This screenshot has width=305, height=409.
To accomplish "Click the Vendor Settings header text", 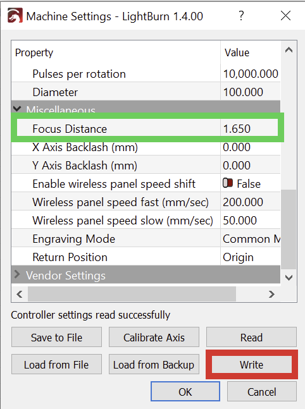I will pos(66,275).
